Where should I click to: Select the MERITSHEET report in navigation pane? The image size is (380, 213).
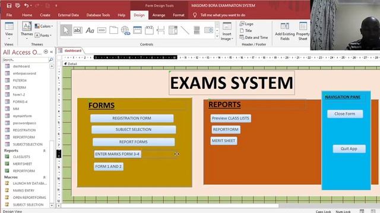[23, 164]
